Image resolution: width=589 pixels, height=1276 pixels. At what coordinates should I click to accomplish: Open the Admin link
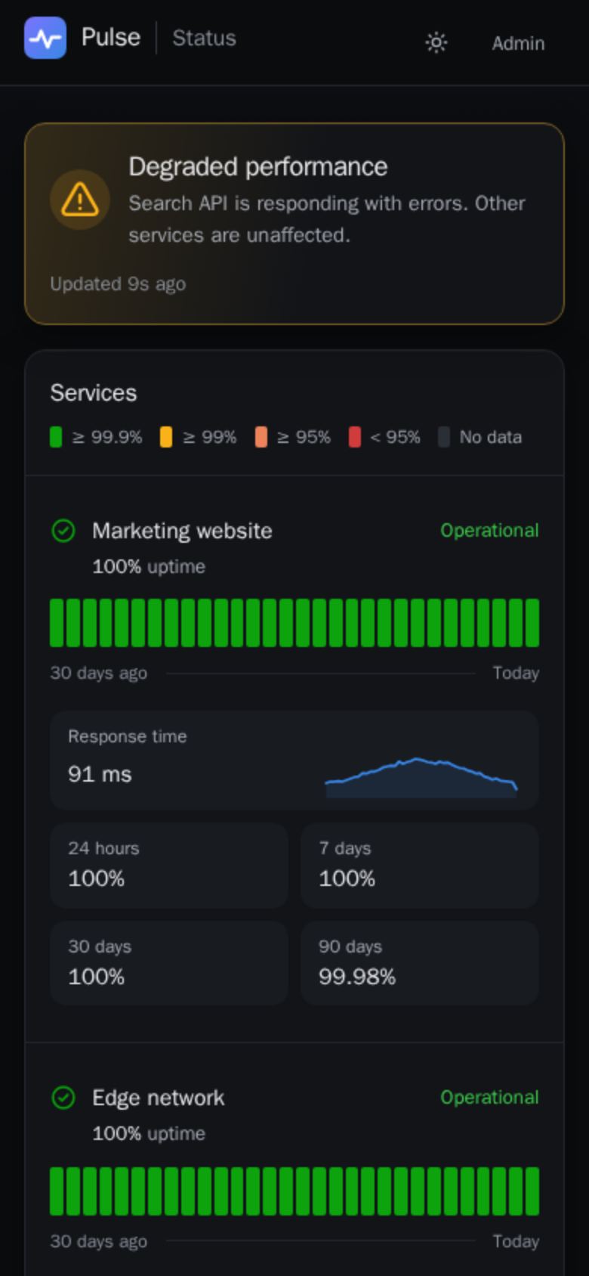(x=518, y=43)
